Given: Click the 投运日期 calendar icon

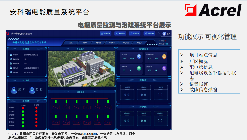Looking at the screenshot, I should 11,72.
